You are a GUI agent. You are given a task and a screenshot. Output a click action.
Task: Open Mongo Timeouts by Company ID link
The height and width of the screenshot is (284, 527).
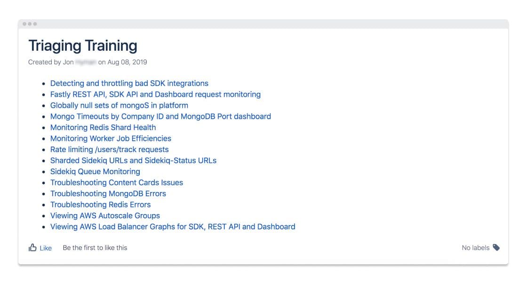pos(160,116)
